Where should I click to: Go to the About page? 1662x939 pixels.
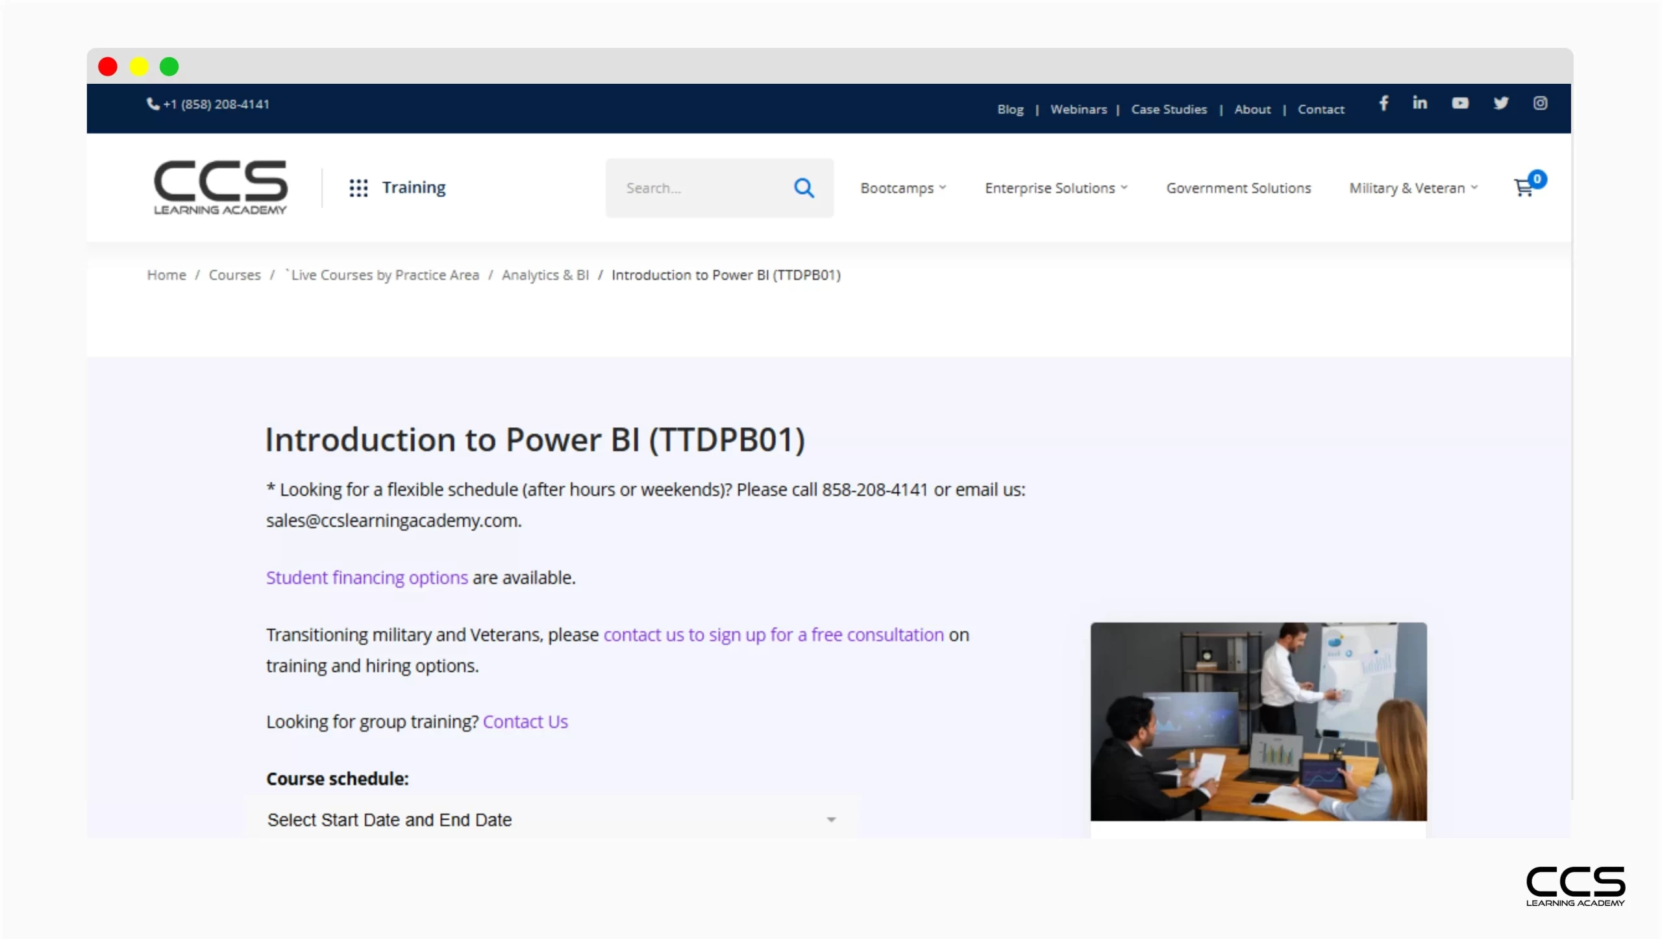click(x=1252, y=109)
